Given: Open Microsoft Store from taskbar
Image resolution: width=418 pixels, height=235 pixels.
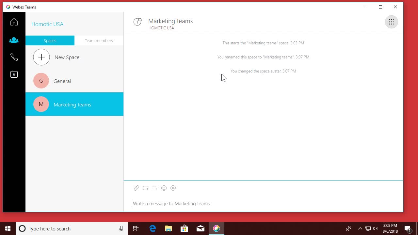Looking at the screenshot, I should coord(185,228).
